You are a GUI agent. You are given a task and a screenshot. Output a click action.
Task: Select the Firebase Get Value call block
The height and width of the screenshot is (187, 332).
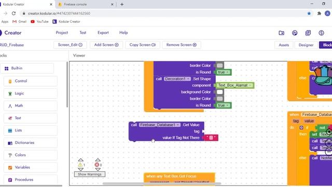pos(167,131)
